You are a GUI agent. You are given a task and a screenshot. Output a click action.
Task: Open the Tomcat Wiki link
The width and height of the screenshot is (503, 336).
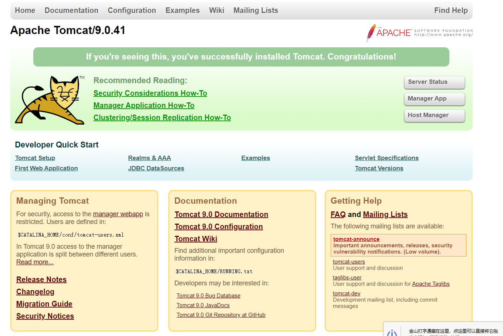coord(196,239)
